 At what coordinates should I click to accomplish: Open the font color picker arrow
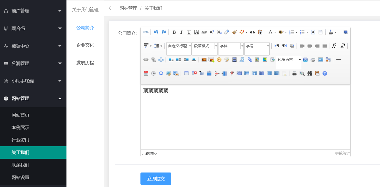tap(275, 32)
